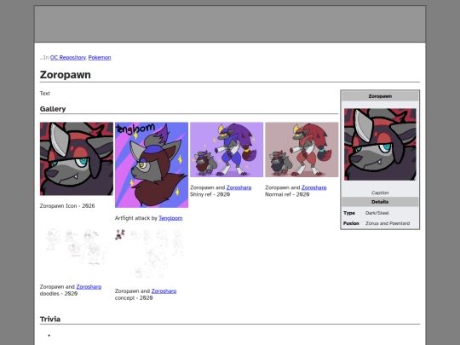460x345 pixels.
Task: Select the 'Artfight attack by' caption text
Action: pos(136,218)
